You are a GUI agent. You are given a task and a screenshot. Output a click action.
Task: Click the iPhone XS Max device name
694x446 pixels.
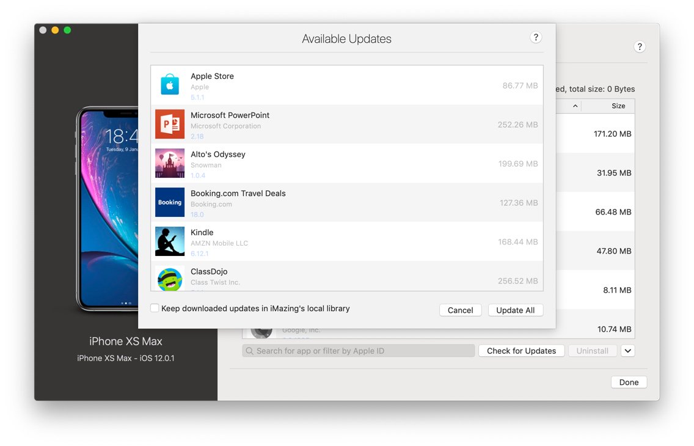126,342
